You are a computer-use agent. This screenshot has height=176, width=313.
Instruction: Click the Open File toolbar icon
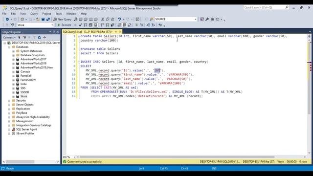pos(38,19)
